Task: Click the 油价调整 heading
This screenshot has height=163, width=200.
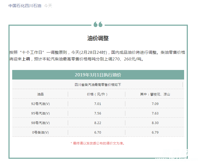Action: (x=98, y=38)
